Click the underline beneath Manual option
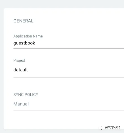Image resolution: width=124 pixels, height=133 pixels. tap(69, 110)
